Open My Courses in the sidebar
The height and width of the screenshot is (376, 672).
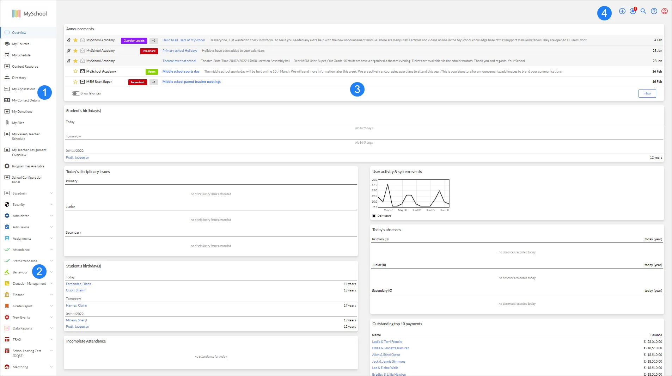click(x=20, y=44)
